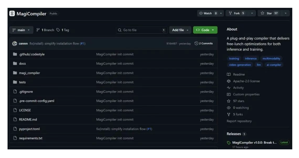
Task: Open the green Code dropdown
Action: coord(205,30)
